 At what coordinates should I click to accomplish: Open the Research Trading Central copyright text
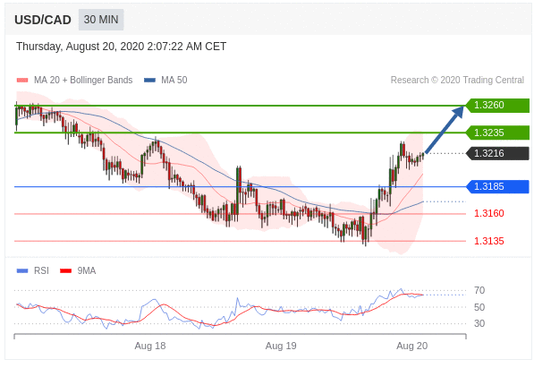pyautogui.click(x=457, y=81)
